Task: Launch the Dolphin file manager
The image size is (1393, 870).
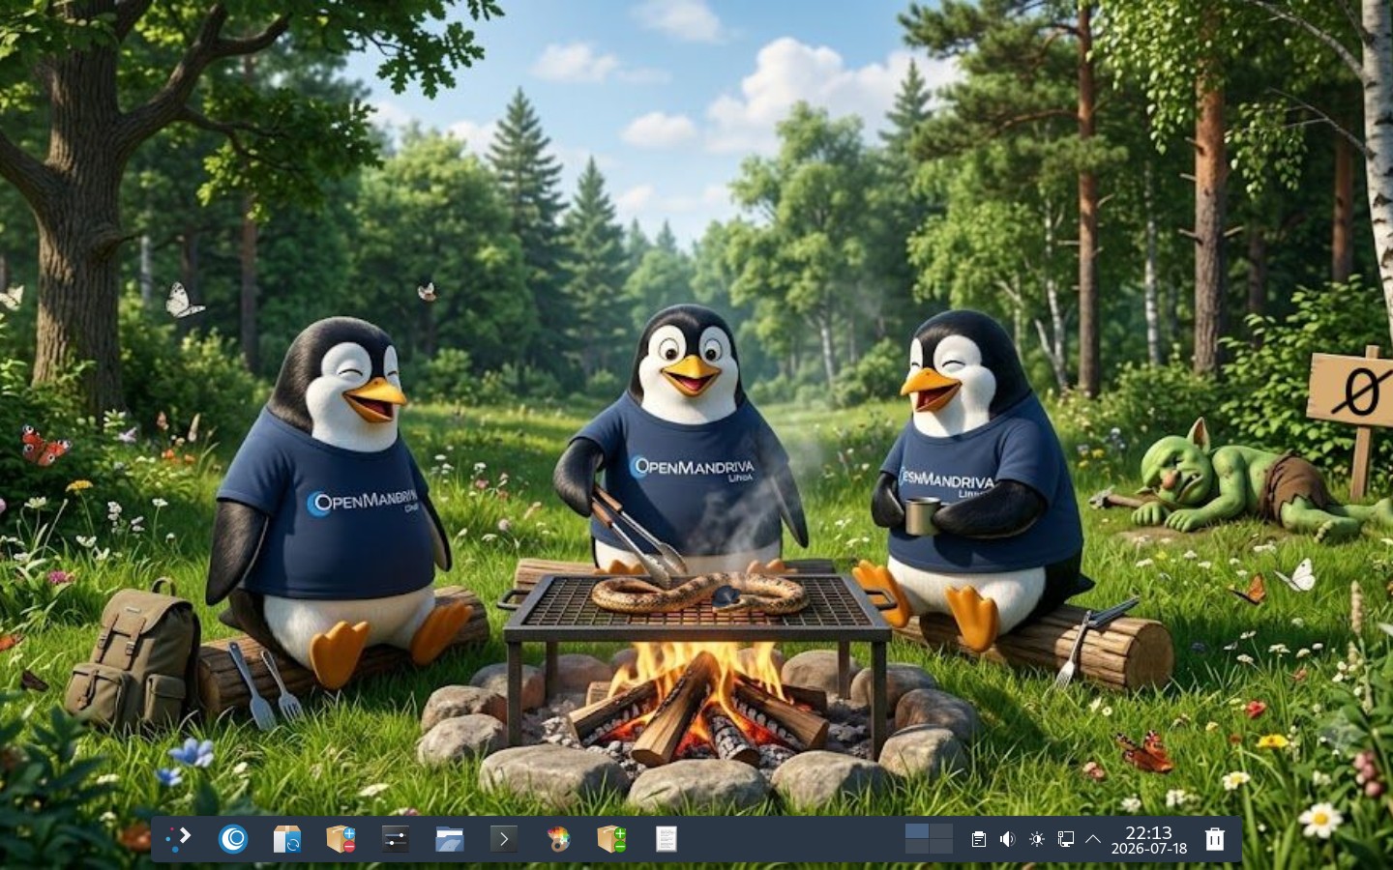Action: coord(449,839)
